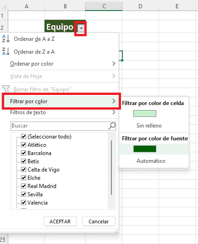The height and width of the screenshot is (244, 198).
Task: Click the Cancelar button
Action: [99, 221]
